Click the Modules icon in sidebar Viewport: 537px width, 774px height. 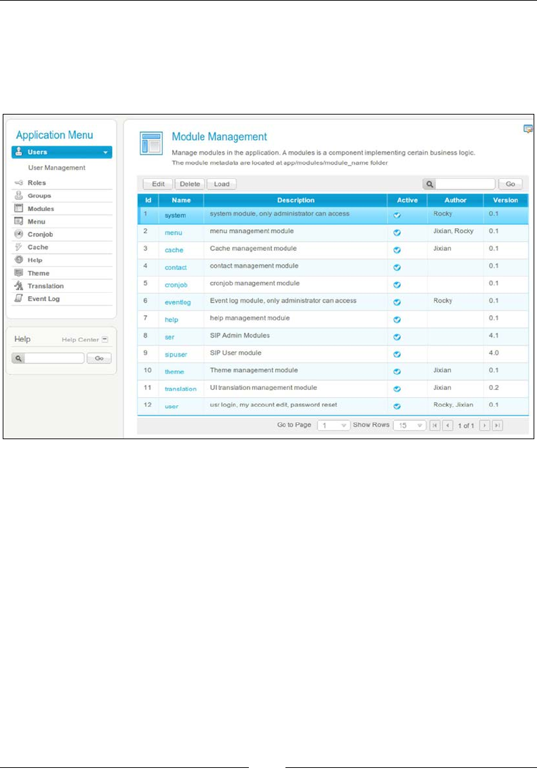[x=19, y=208]
